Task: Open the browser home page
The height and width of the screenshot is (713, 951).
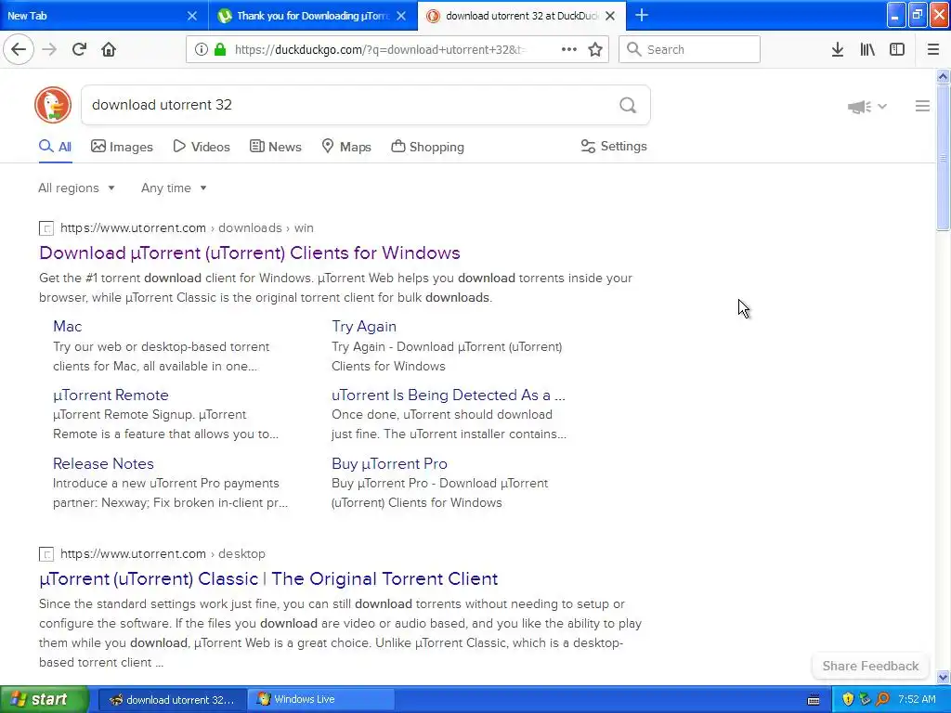Action: 109,49
